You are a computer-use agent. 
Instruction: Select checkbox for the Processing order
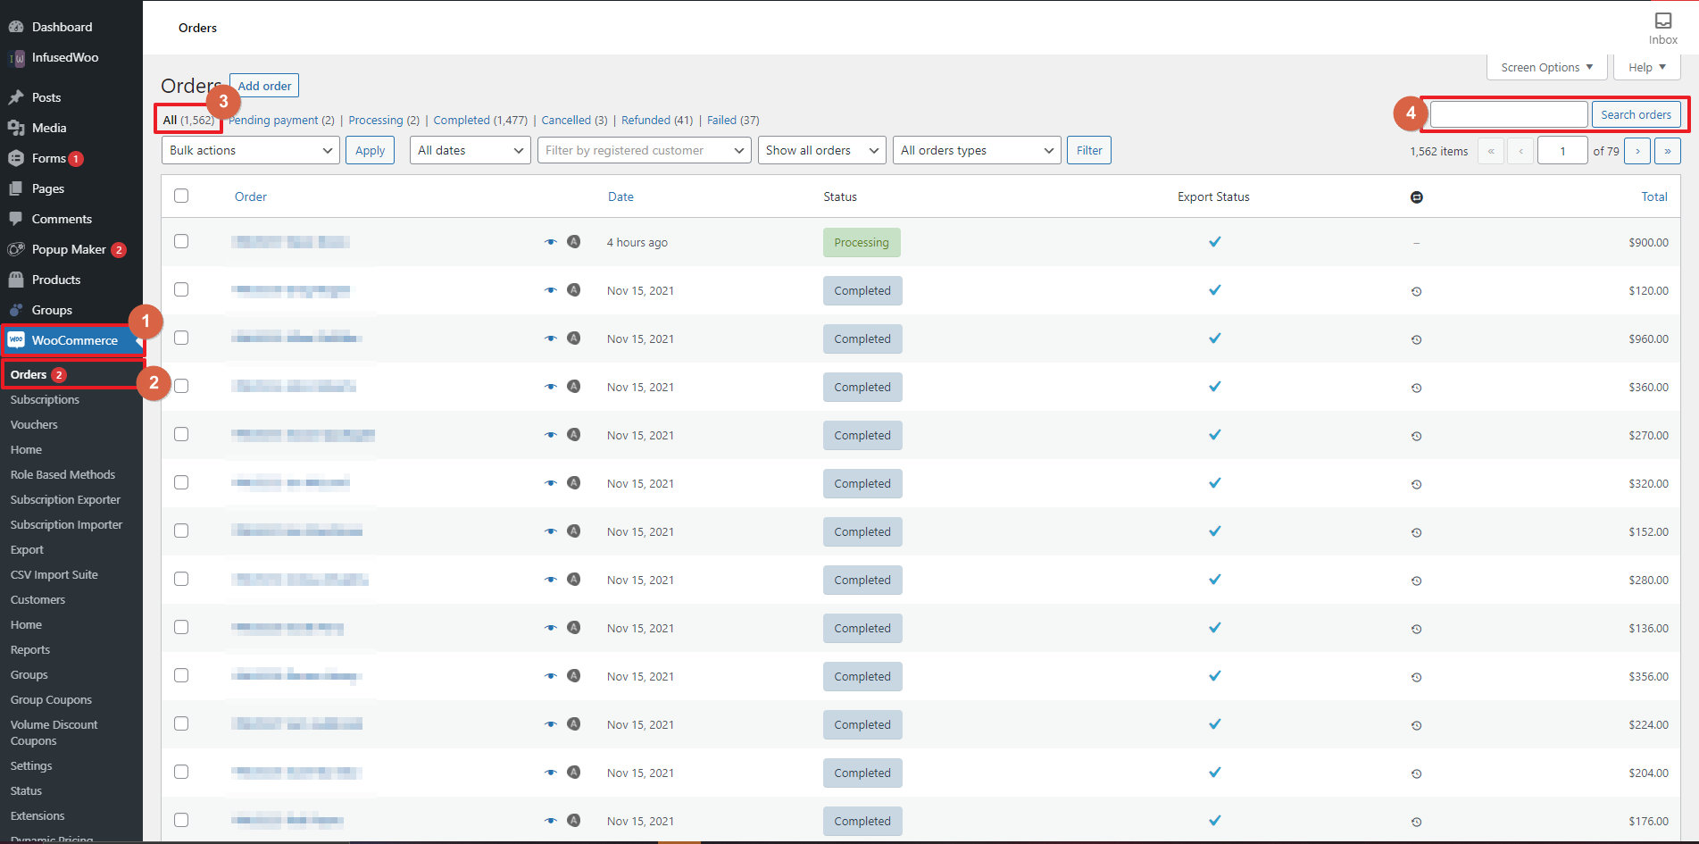tap(181, 241)
